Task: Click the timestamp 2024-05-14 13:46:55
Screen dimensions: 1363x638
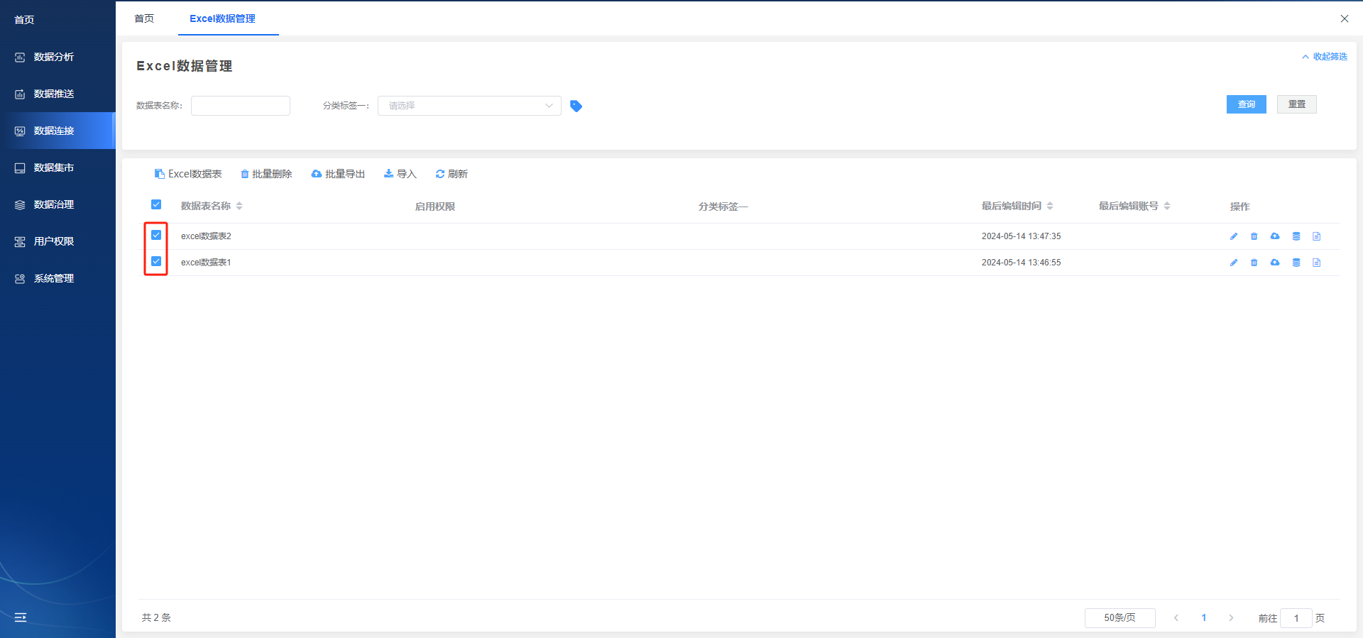Action: coord(1021,263)
